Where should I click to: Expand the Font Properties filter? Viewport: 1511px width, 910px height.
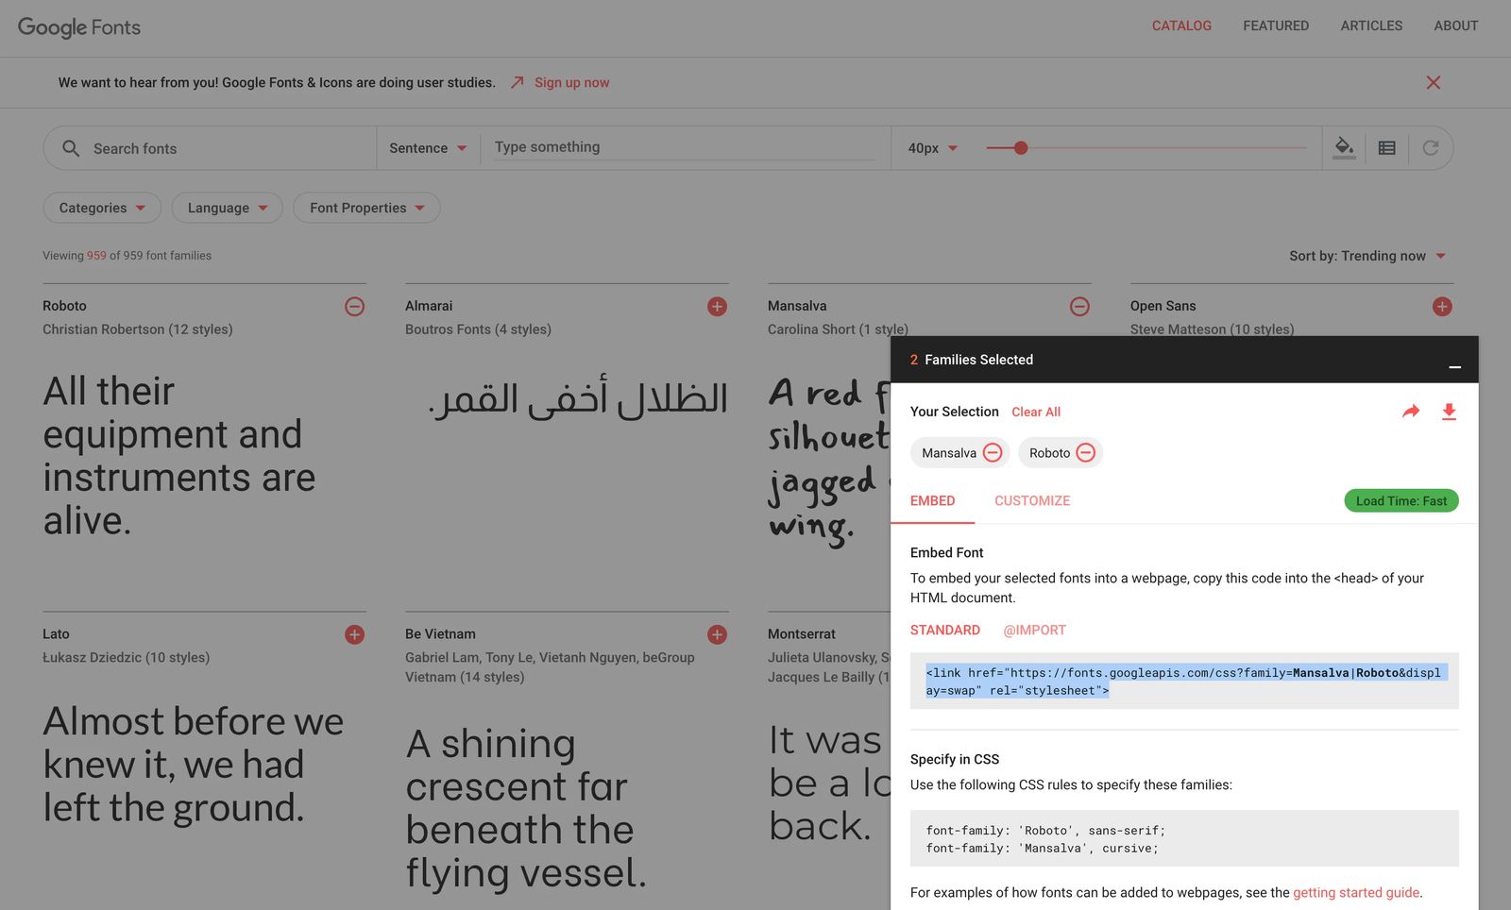tap(366, 208)
